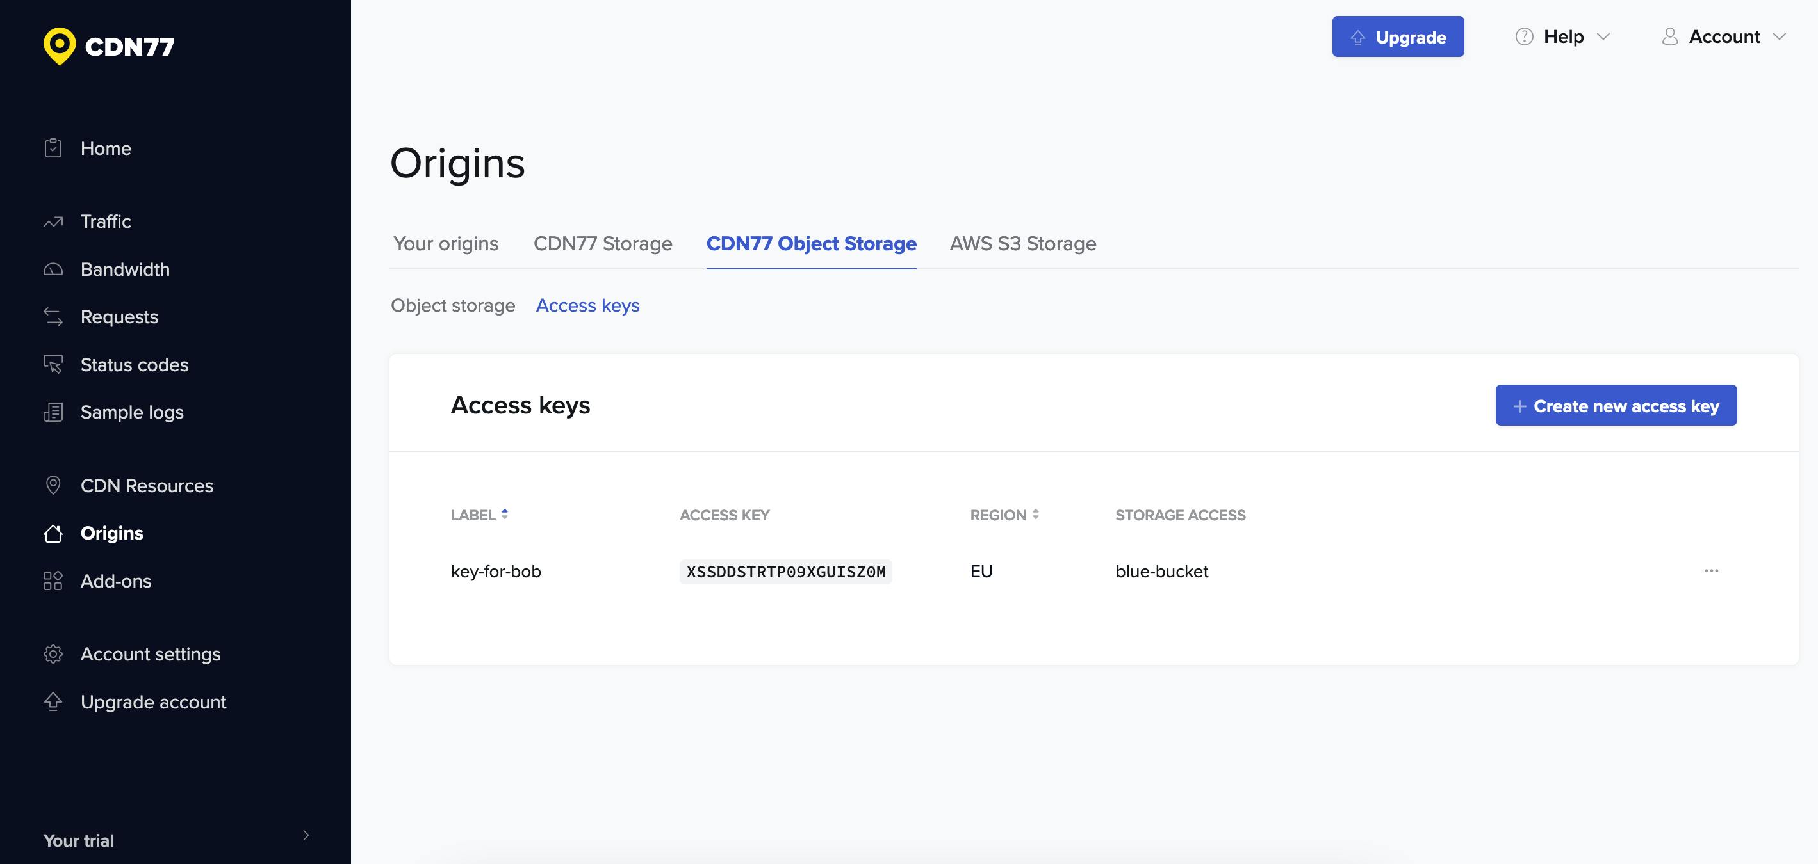Viewport: 1818px width, 864px height.
Task: Expand the Account dropdown chevron
Action: pyautogui.click(x=1780, y=36)
